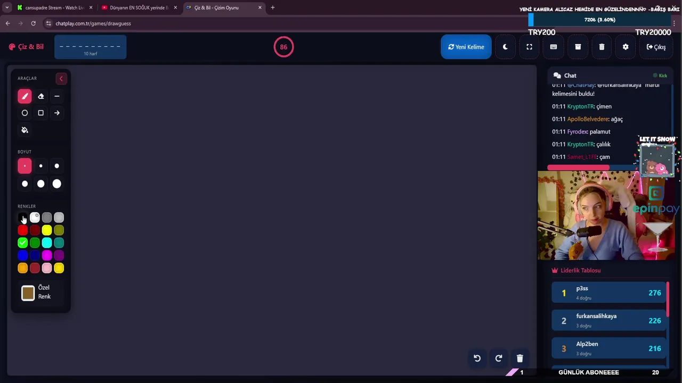The width and height of the screenshot is (682, 383).
Task: Select the straight line tool
Action: [x=56, y=96]
